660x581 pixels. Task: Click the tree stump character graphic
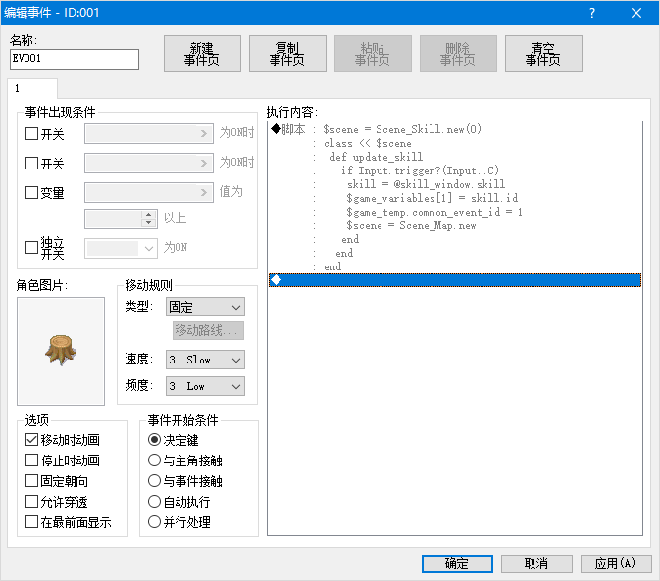click(61, 351)
